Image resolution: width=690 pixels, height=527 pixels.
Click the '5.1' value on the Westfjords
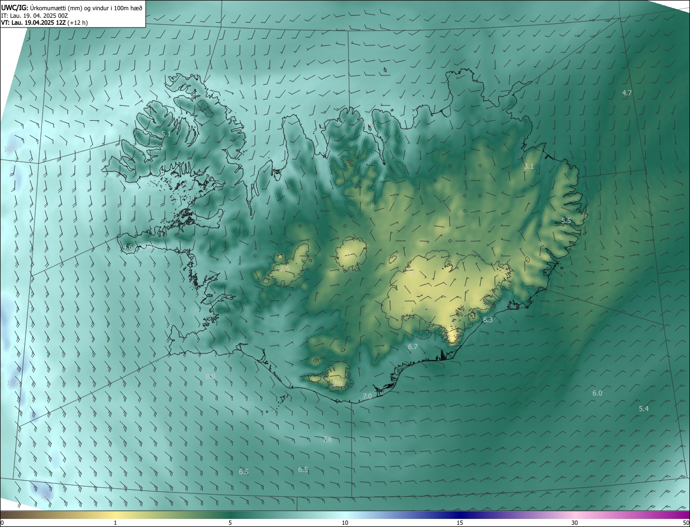[x=166, y=134]
